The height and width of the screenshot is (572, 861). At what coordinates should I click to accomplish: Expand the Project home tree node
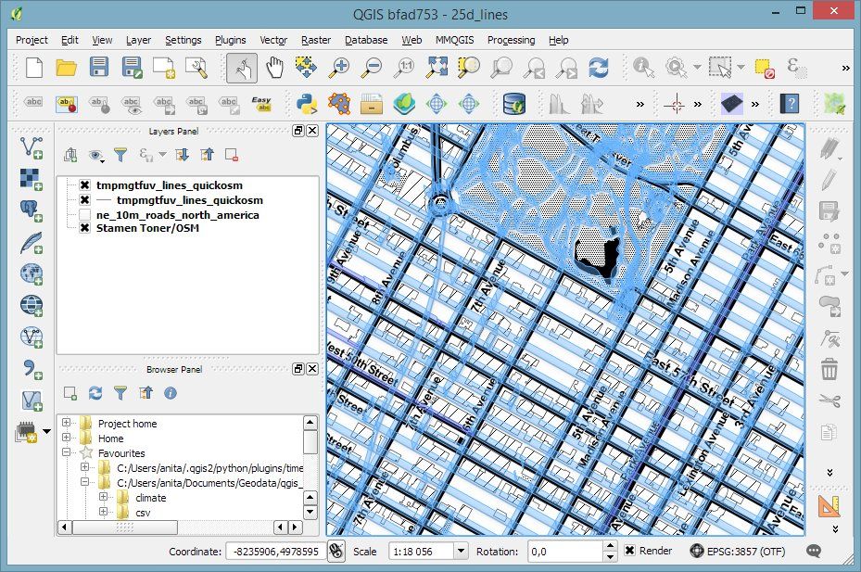(67, 424)
